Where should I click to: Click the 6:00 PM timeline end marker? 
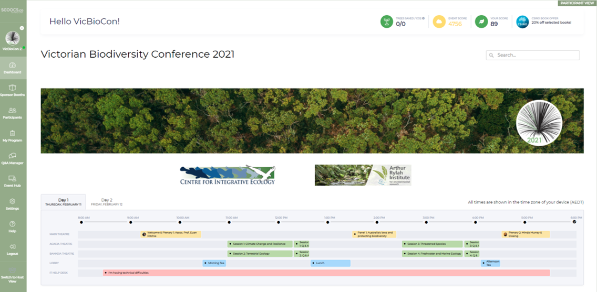574,222
